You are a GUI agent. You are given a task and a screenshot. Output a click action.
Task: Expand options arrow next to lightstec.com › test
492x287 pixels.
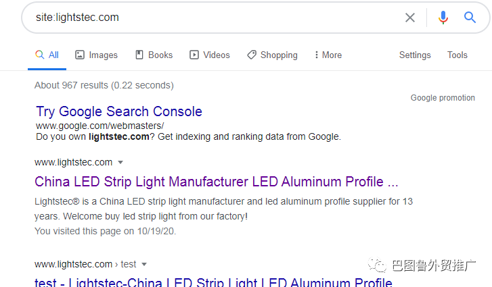pos(144,264)
